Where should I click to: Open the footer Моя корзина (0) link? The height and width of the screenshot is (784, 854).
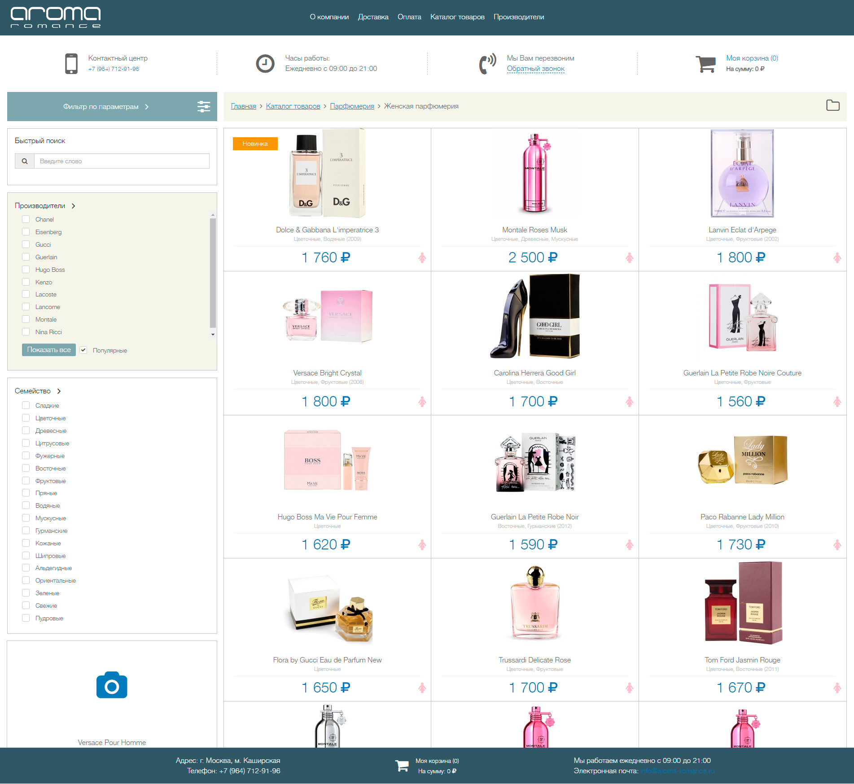[x=437, y=761]
